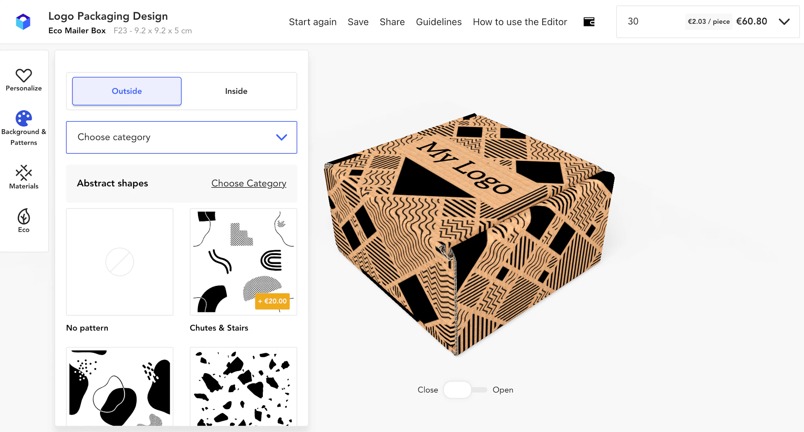Viewport: 804px width, 432px height.
Task: Open the Materials panel
Action: (x=24, y=177)
